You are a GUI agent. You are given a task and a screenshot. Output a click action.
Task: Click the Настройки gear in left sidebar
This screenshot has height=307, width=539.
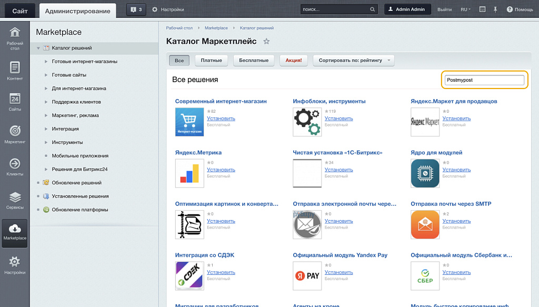15,265
